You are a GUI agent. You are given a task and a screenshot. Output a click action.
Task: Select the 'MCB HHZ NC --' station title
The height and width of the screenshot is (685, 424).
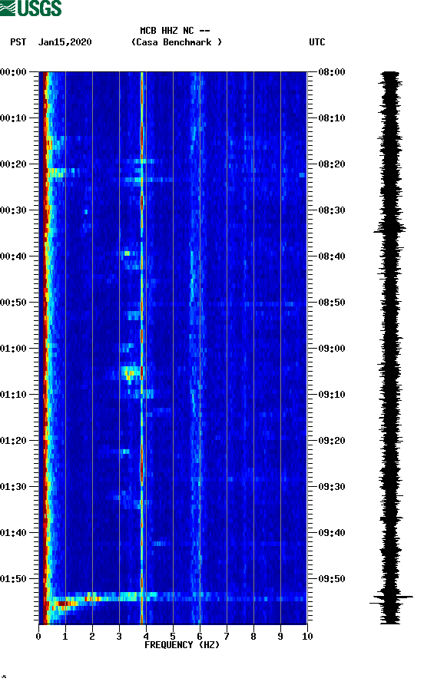[175, 31]
